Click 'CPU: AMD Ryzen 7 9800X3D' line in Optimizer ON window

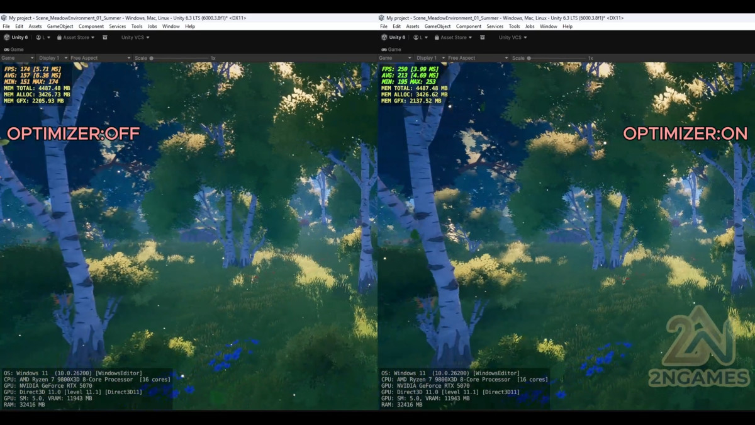click(x=464, y=380)
